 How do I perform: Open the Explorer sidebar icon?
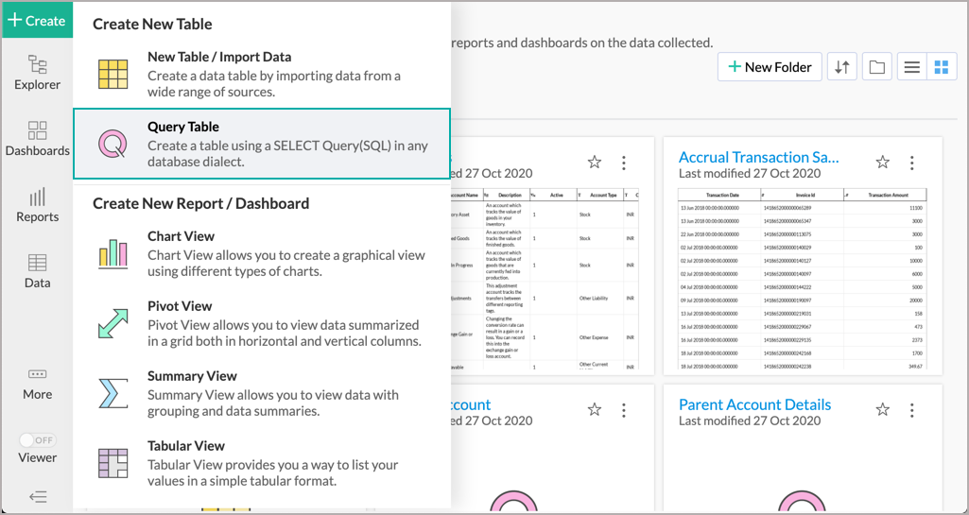[x=37, y=73]
